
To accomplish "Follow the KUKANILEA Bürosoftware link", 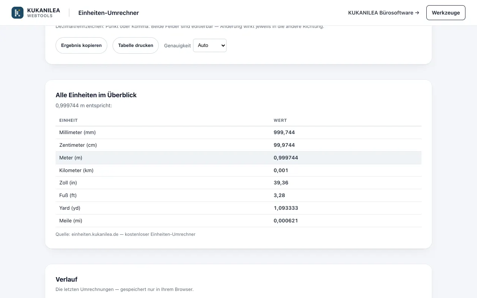I will 383,13.
